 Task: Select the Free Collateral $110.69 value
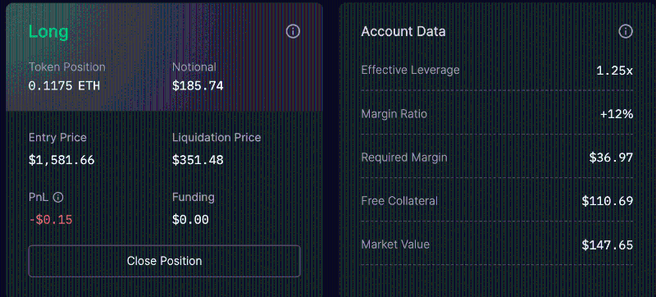coord(608,201)
